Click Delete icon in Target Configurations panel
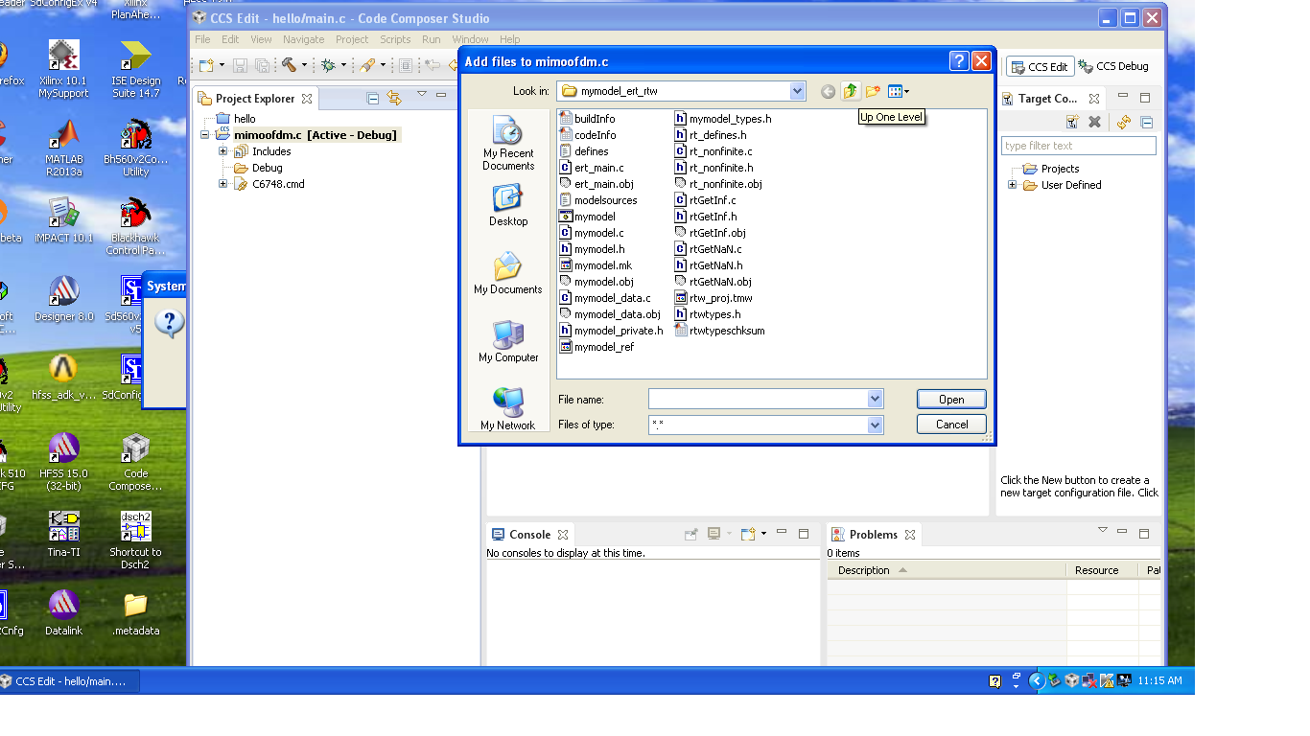Screen dimensions: 1310x736 pos(1094,122)
